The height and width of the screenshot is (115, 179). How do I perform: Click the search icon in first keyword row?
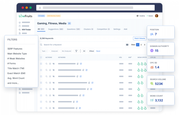pos(47,64)
